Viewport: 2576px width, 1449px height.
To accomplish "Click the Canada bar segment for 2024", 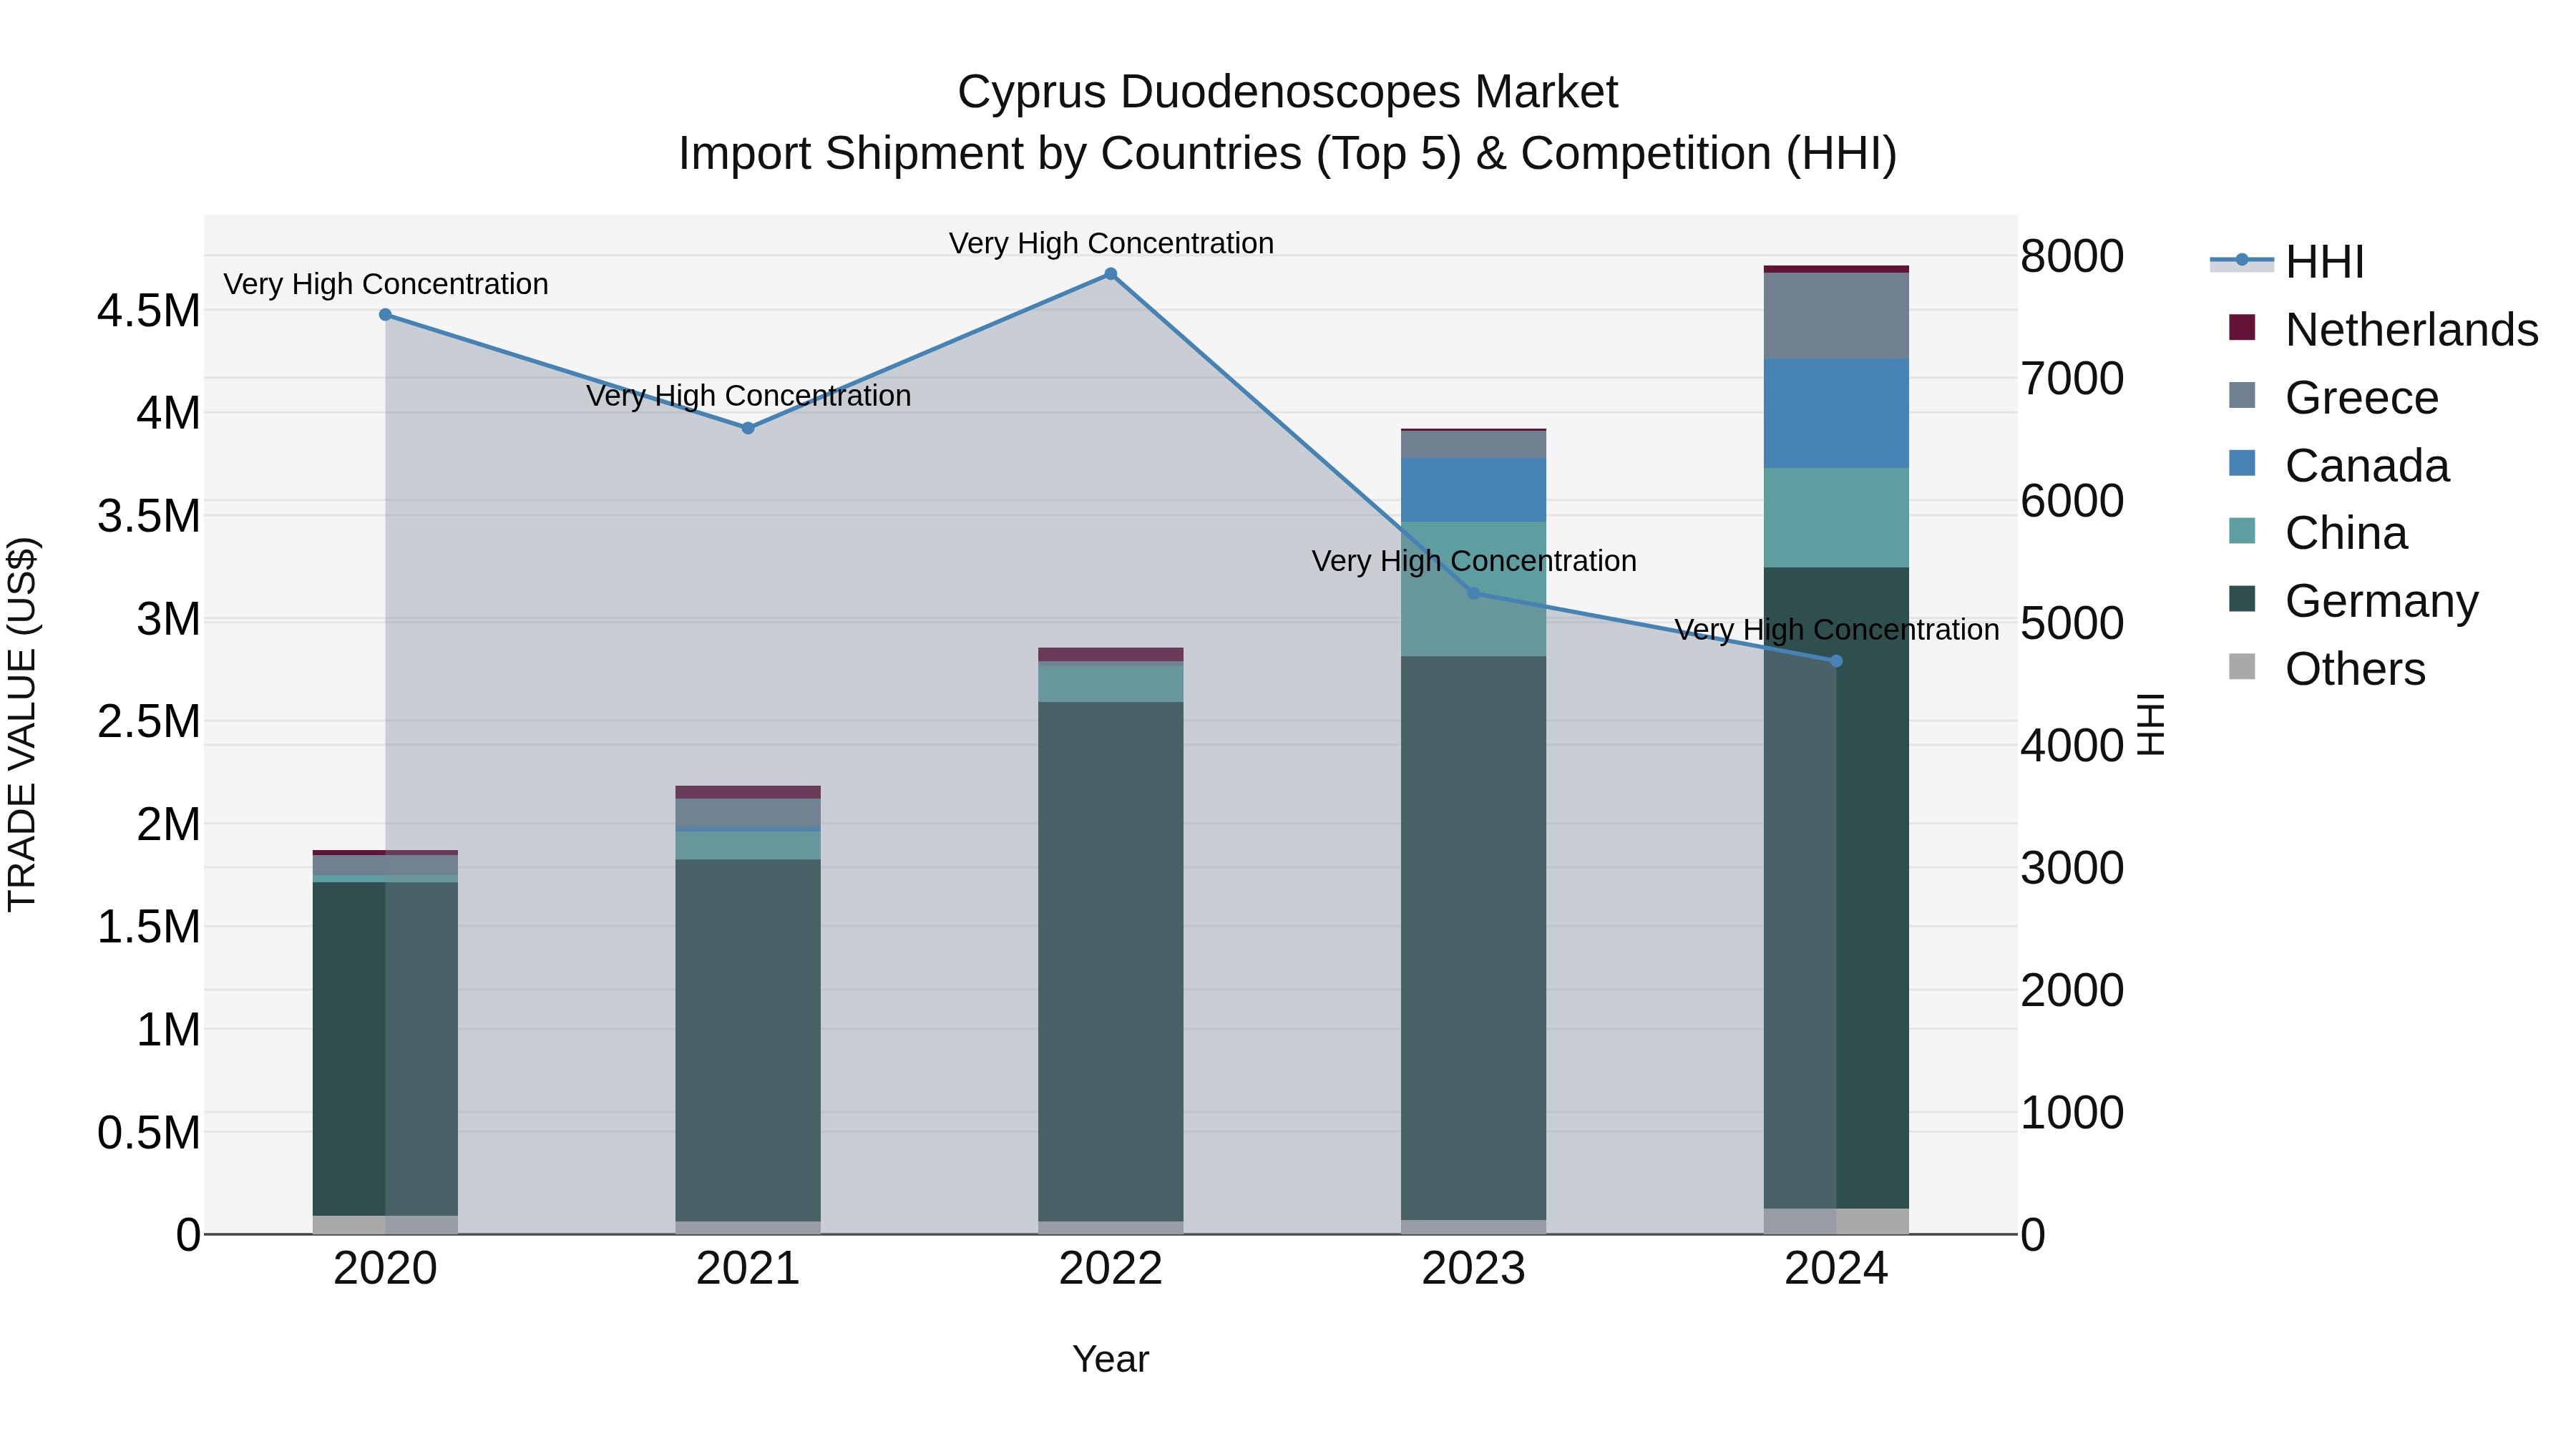I will 1836,413.
